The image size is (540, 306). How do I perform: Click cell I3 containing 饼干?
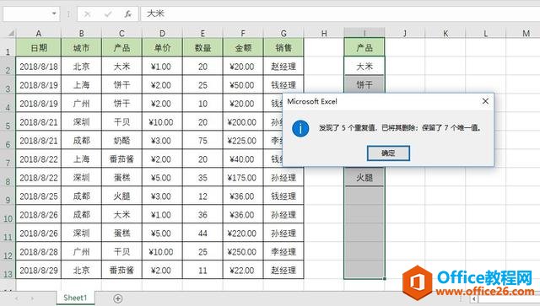coord(364,84)
